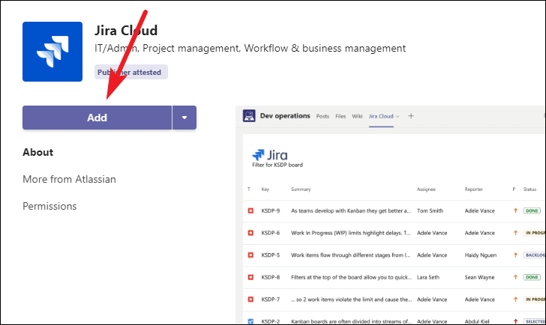This screenshot has height=325, width=546.
Task: Click the Summary column header
Action: 301,189
